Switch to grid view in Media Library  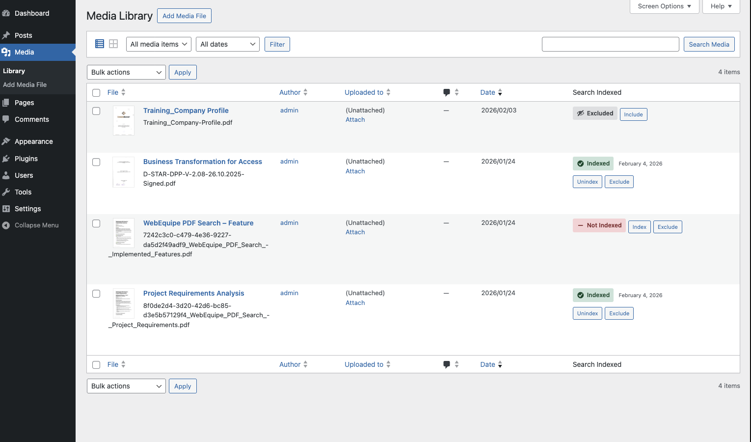113,44
